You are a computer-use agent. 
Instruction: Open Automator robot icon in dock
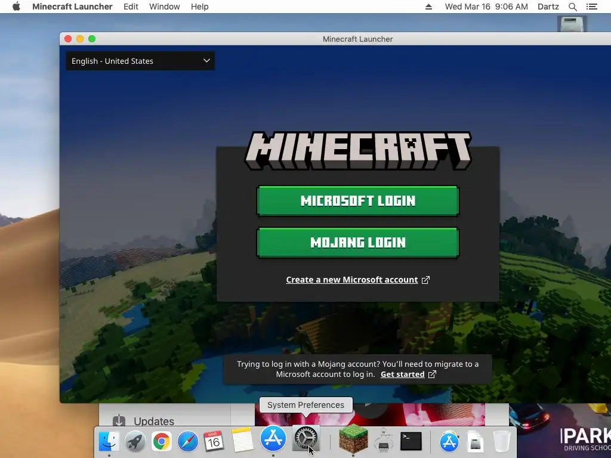pos(384,441)
